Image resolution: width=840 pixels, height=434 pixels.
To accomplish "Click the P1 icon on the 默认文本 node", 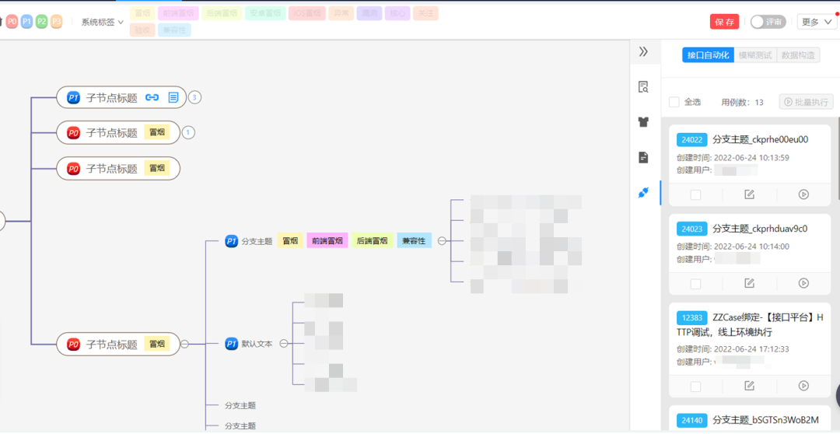I will click(x=232, y=344).
